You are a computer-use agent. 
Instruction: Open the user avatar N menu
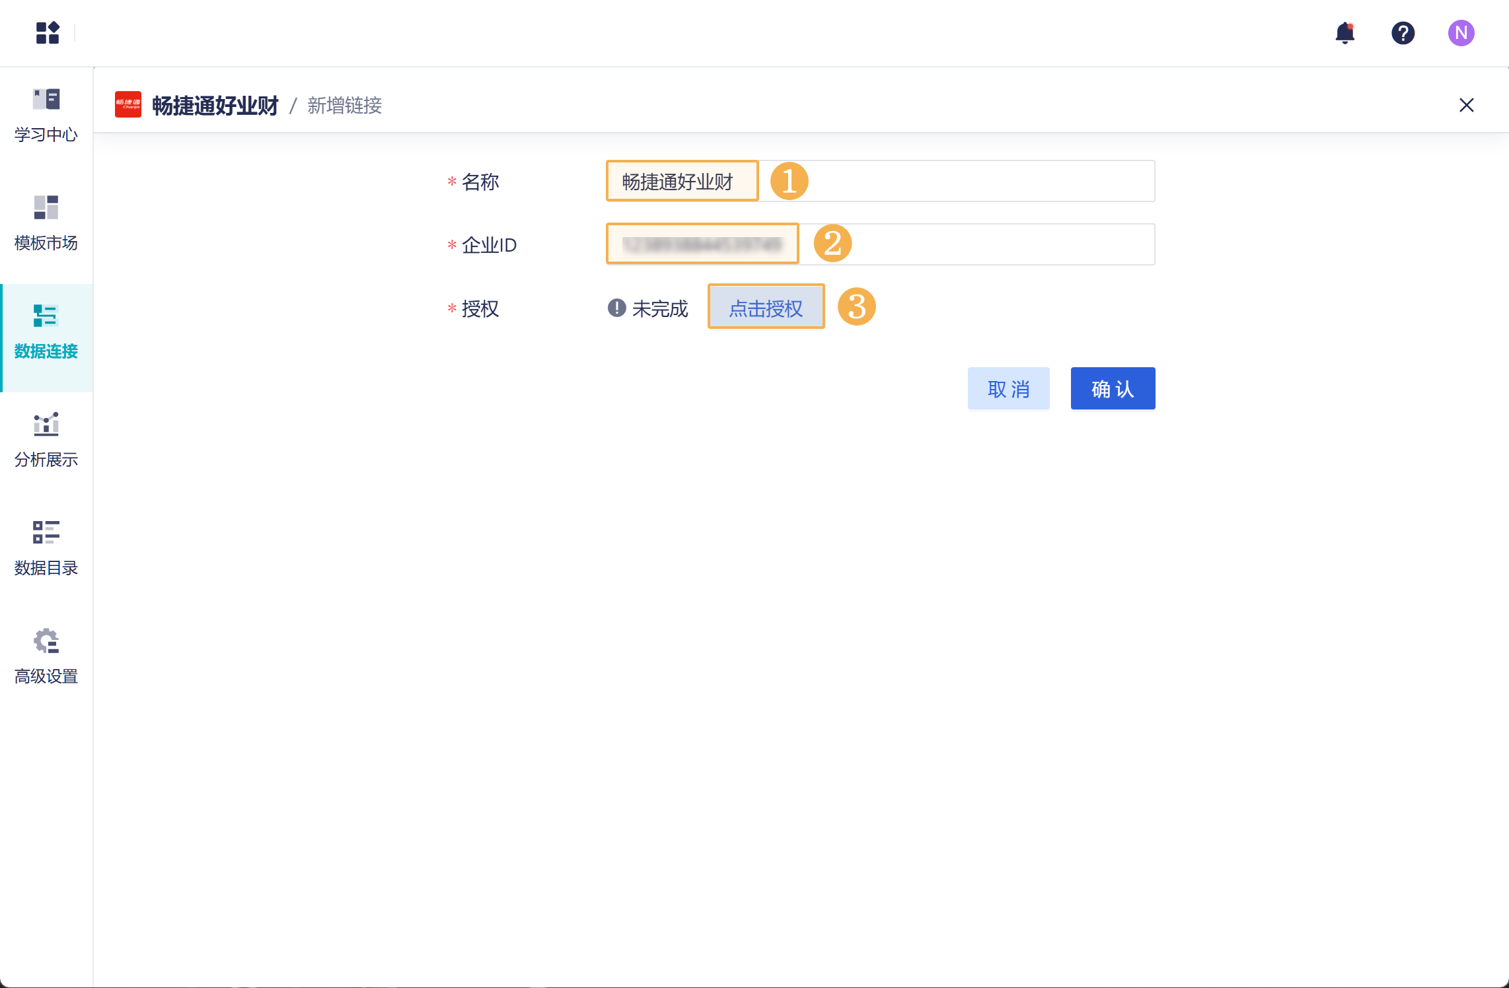coord(1461,33)
